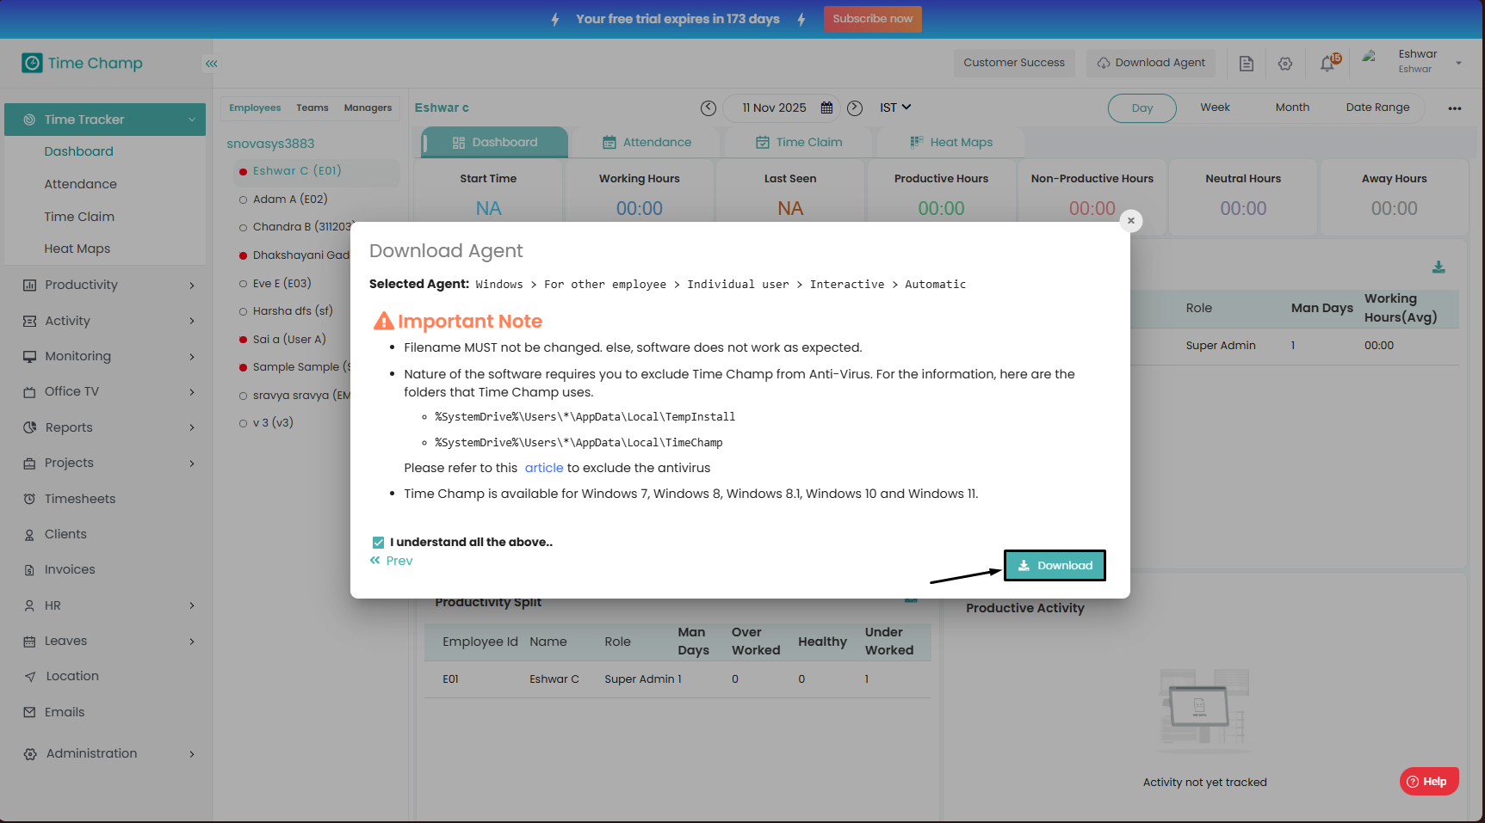Select the Week view toggle

(x=1215, y=107)
